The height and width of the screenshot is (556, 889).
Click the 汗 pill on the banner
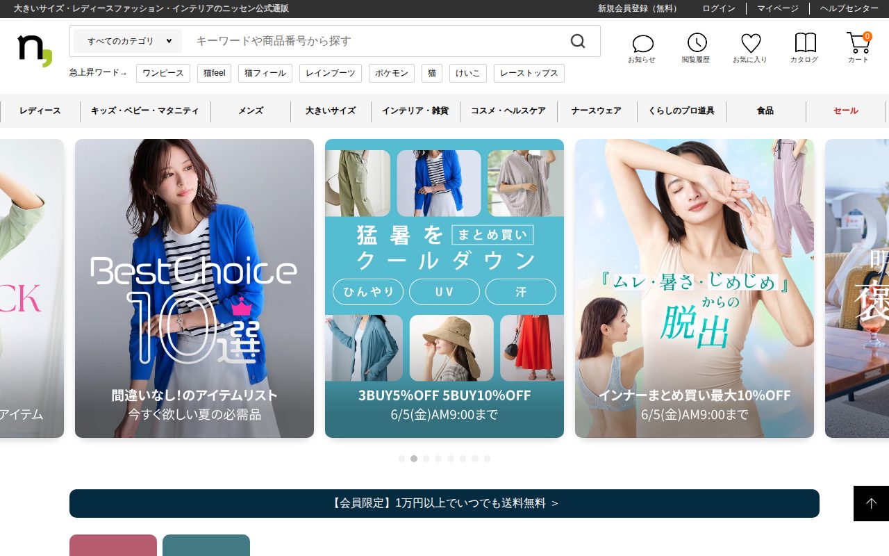521,292
